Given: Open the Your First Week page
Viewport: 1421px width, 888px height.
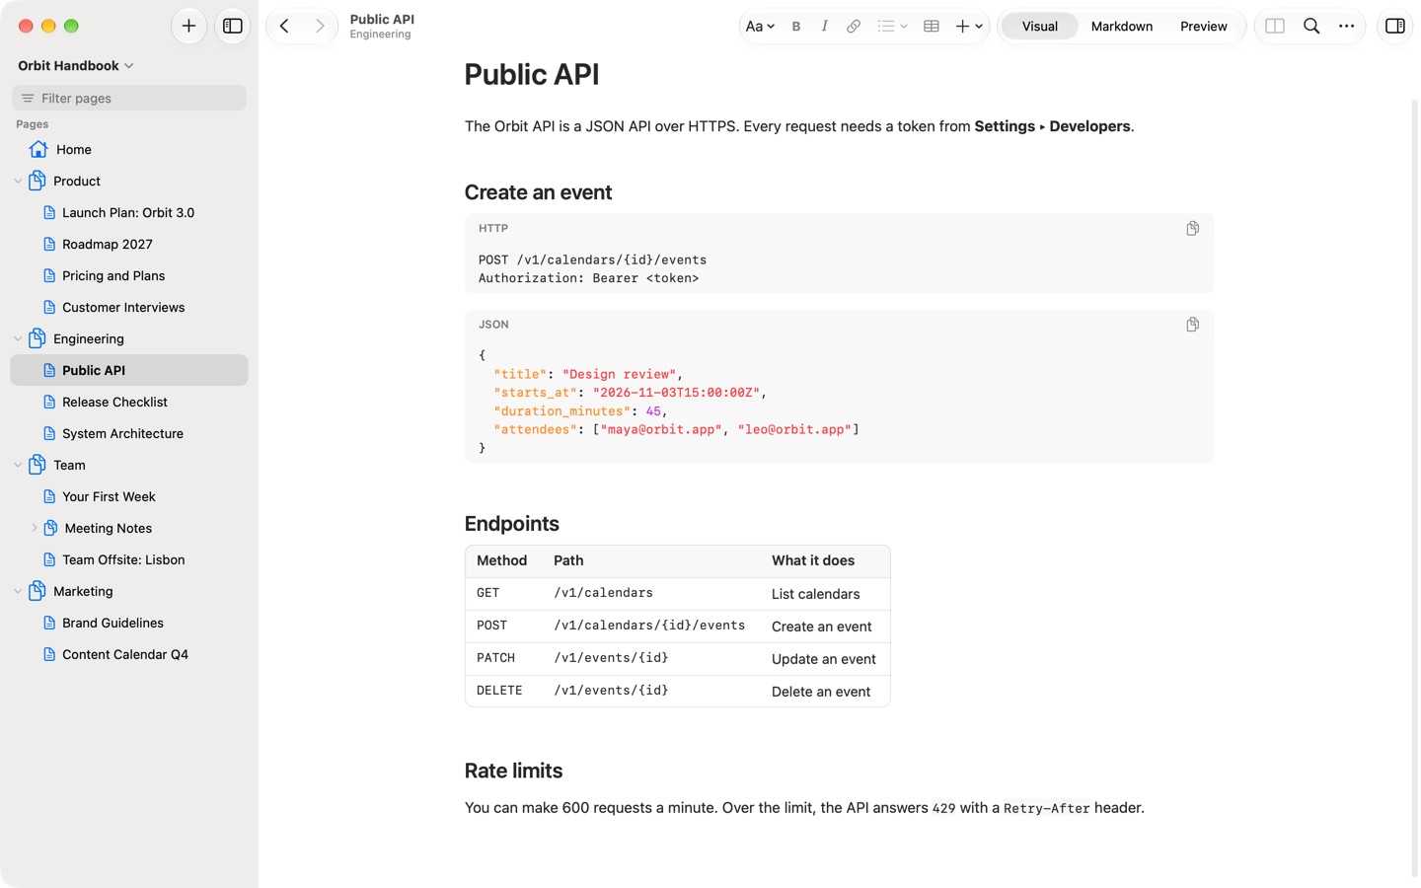Looking at the screenshot, I should [x=128, y=496].
